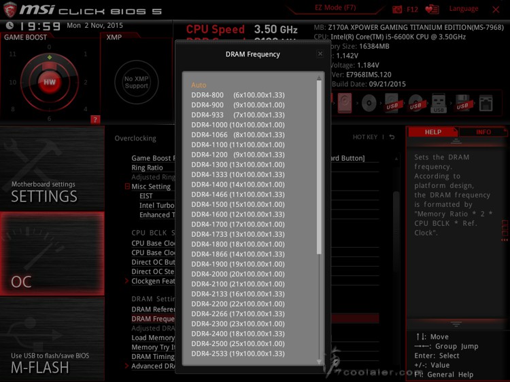Select DDR4-800 (6x100.00x1.33) frequency
The image size is (510, 382).
pos(238,95)
